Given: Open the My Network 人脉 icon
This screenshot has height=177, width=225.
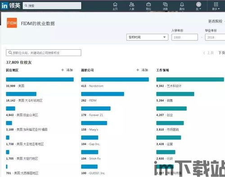Looking at the screenshot, I should [132, 6].
